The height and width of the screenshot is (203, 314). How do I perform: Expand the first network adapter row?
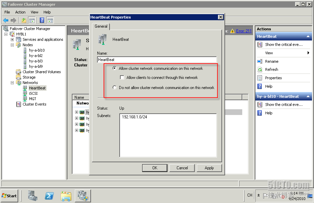pos(76,112)
